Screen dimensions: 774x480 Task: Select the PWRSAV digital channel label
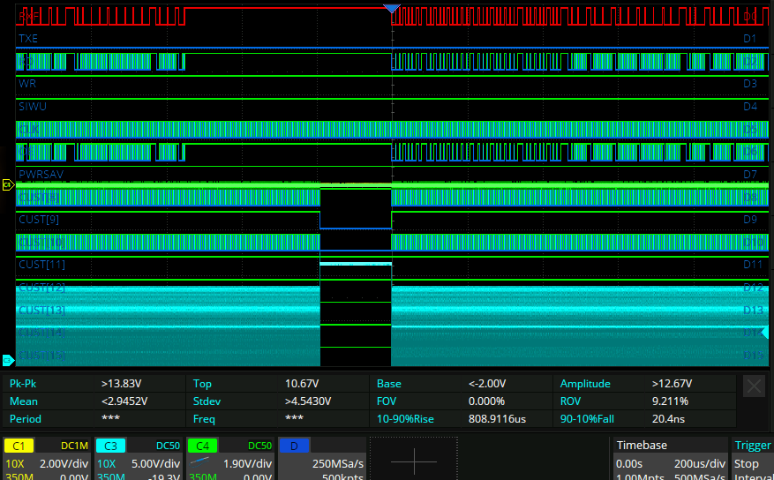(x=40, y=174)
